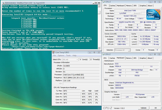Click Core #3 load value 1%
Viewport: 162px width, 110px height.
click(96, 103)
